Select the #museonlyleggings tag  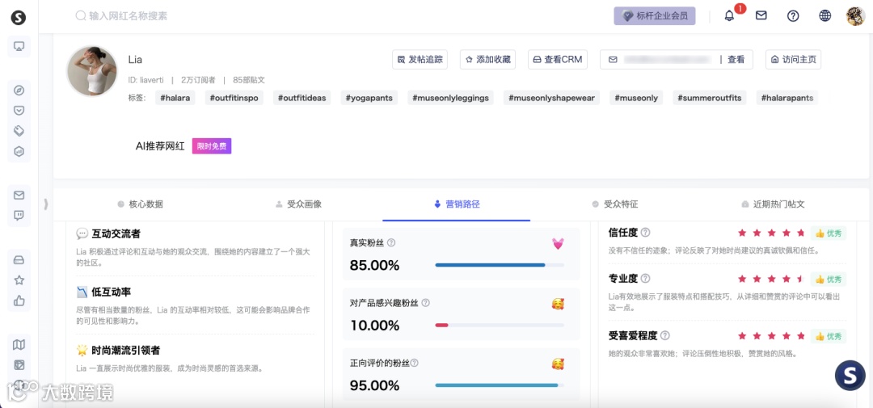[x=450, y=98]
